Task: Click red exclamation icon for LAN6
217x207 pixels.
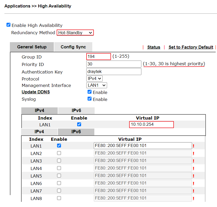Action: 193,183
